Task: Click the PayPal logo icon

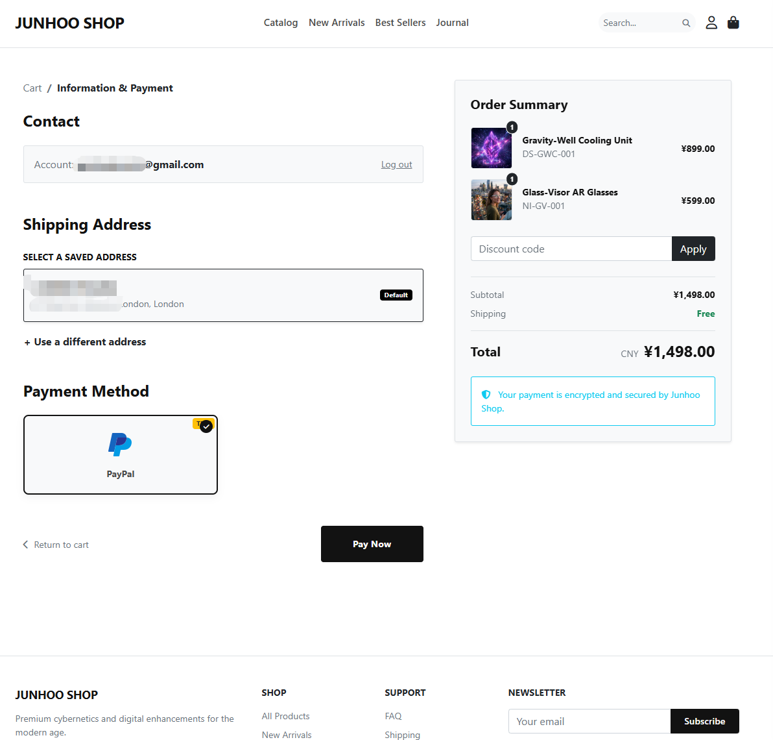Action: [x=120, y=445]
